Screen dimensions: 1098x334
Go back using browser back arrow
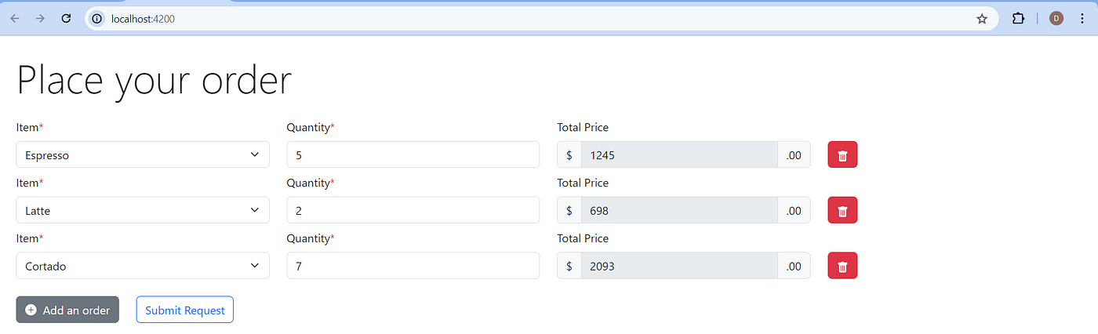point(15,18)
